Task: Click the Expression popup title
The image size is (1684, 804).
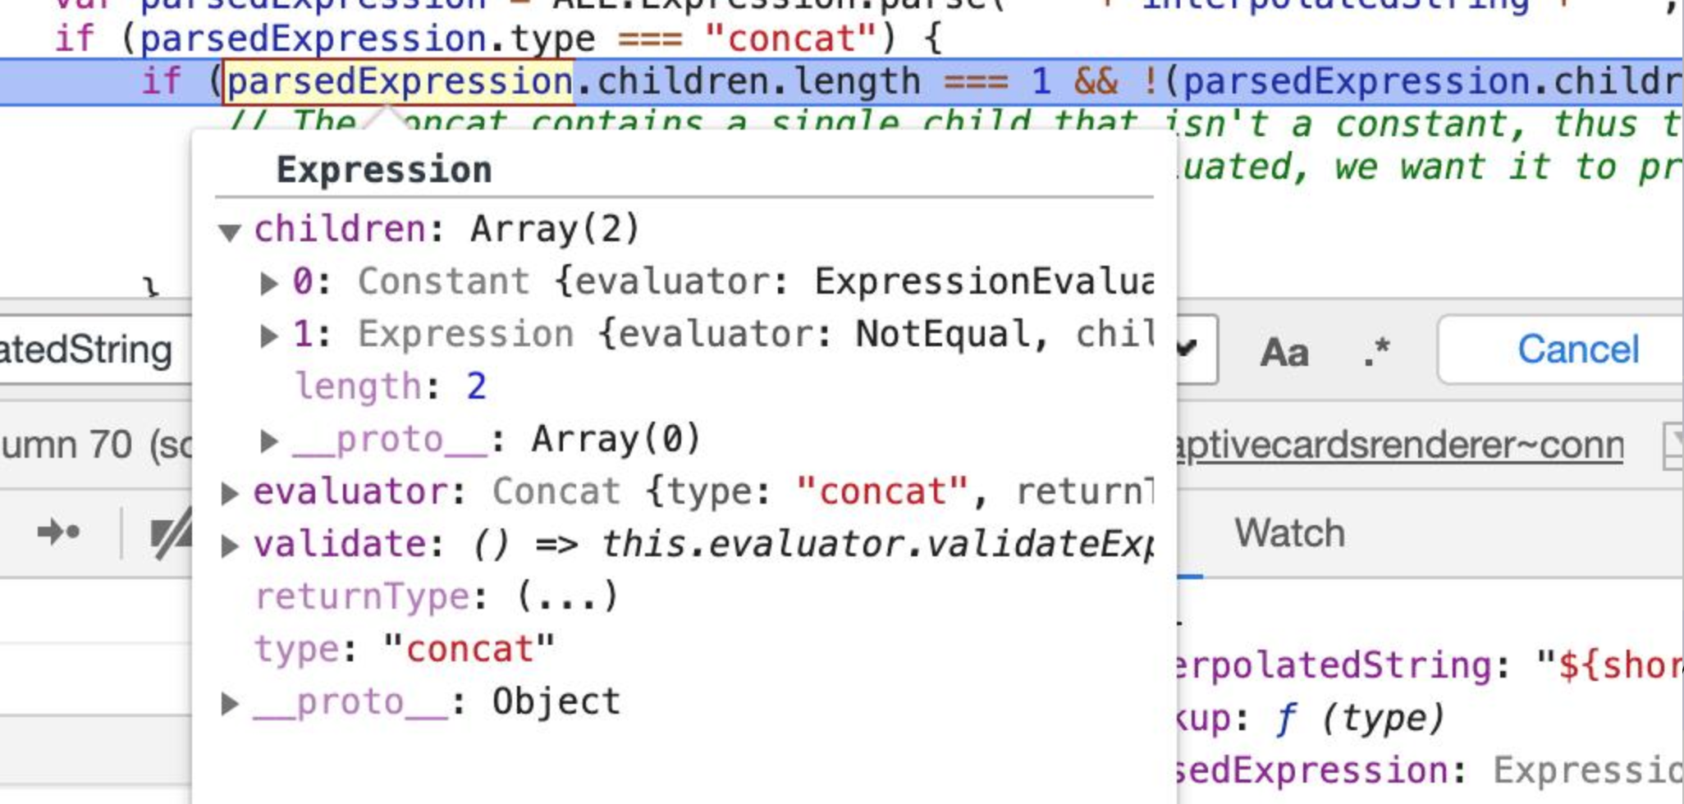Action: click(384, 171)
